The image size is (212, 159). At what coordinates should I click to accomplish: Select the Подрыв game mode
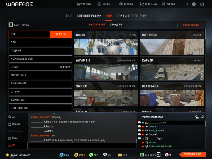pos(40,51)
